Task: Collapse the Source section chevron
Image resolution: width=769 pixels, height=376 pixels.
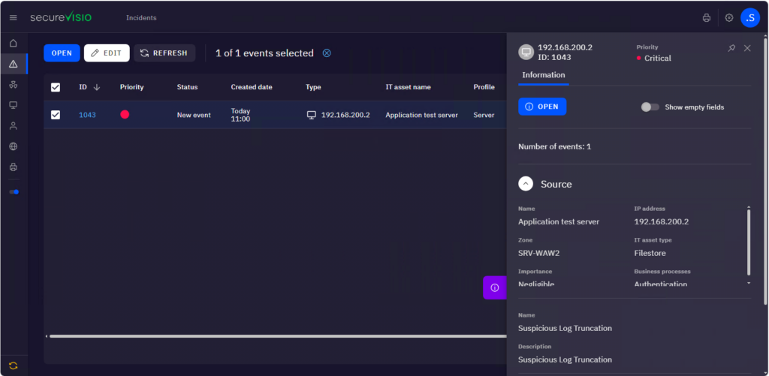Action: 526,184
